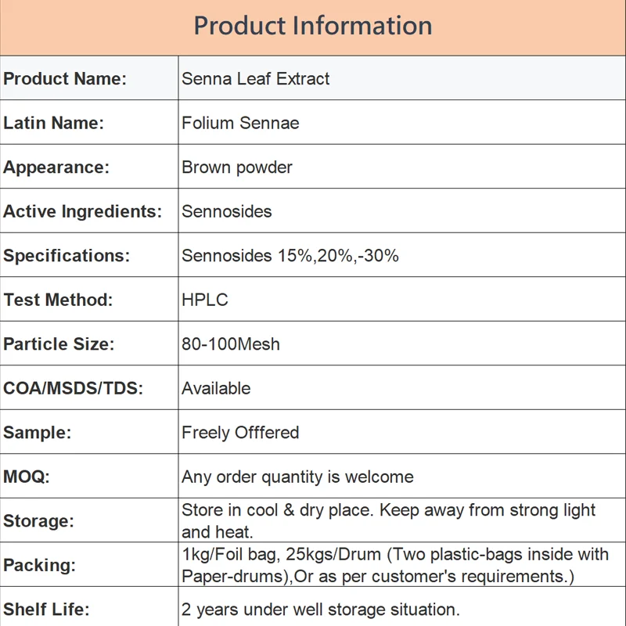Click the Storage instructions text

tap(388, 521)
